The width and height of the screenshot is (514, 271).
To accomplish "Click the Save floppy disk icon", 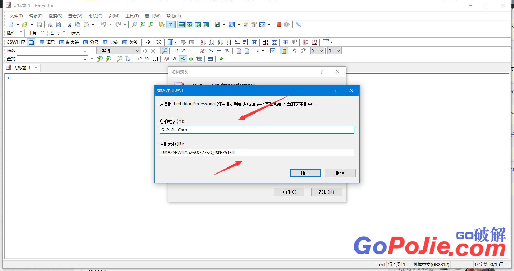I will [39, 25].
